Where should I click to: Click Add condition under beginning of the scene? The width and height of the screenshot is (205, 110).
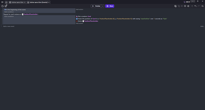click(x=9, y=12)
